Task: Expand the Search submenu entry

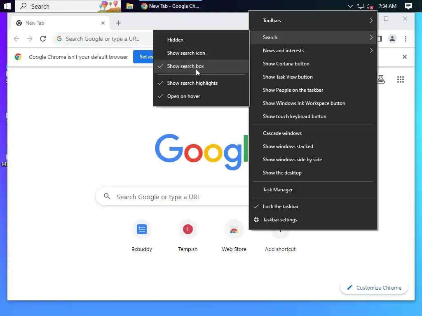Action: [313, 37]
